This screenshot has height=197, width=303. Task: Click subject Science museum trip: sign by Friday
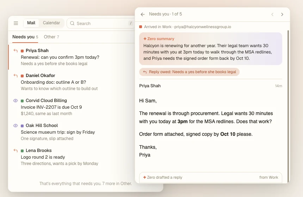pos(58,132)
